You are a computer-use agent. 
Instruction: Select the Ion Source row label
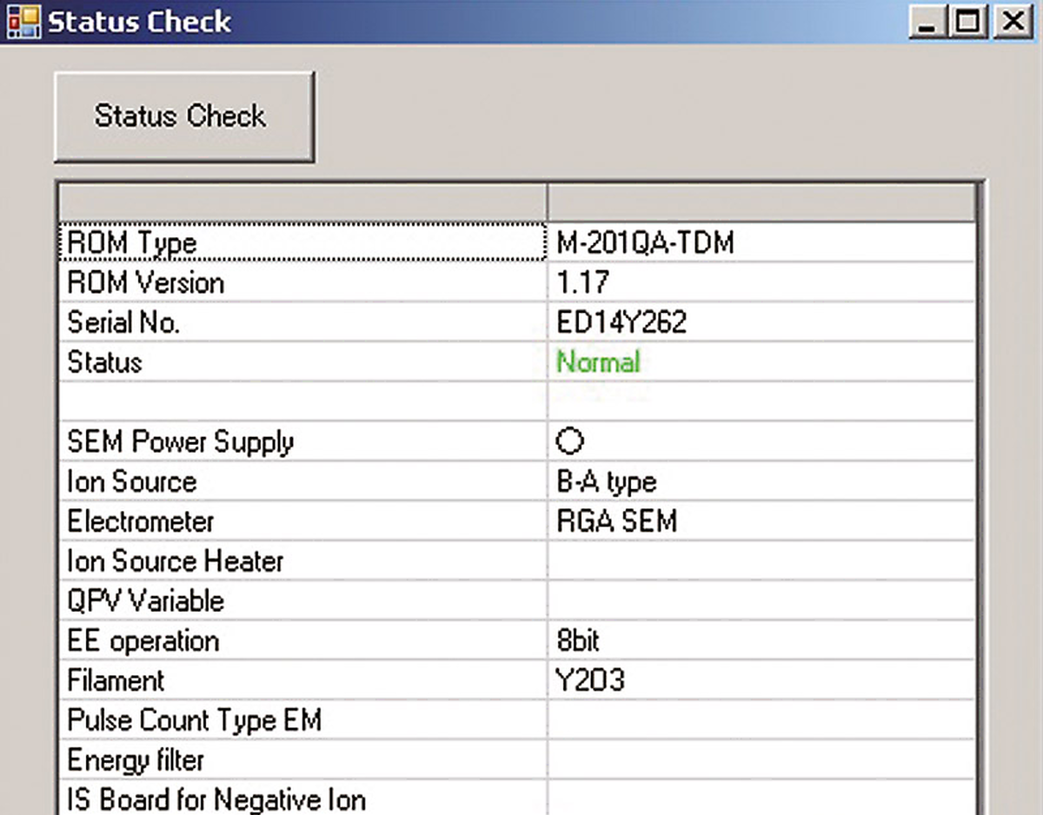click(x=132, y=482)
